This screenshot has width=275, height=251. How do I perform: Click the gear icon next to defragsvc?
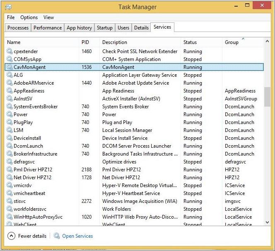click(x=10, y=161)
